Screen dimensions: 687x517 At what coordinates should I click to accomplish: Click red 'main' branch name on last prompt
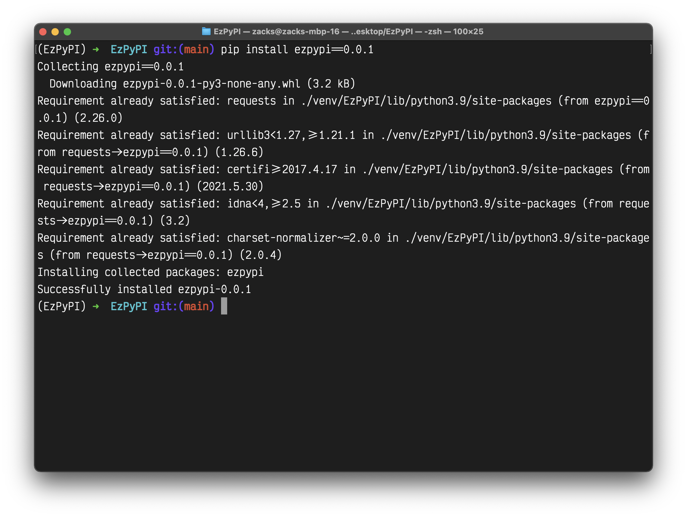[x=196, y=306]
